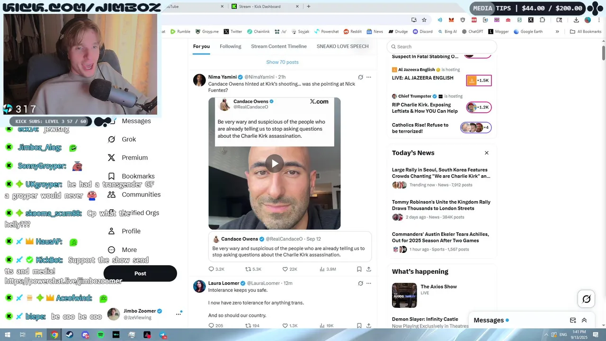606x341 pixels.
Task: Bookmark this page with the star icon
Action: click(424, 20)
